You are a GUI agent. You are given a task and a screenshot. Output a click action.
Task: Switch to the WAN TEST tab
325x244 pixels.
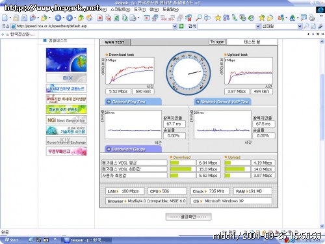coord(114,42)
